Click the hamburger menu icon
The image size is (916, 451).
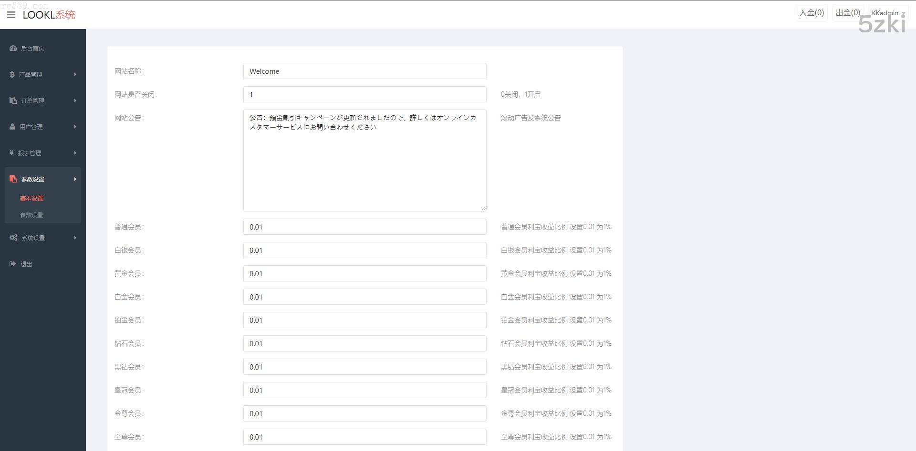(x=11, y=15)
